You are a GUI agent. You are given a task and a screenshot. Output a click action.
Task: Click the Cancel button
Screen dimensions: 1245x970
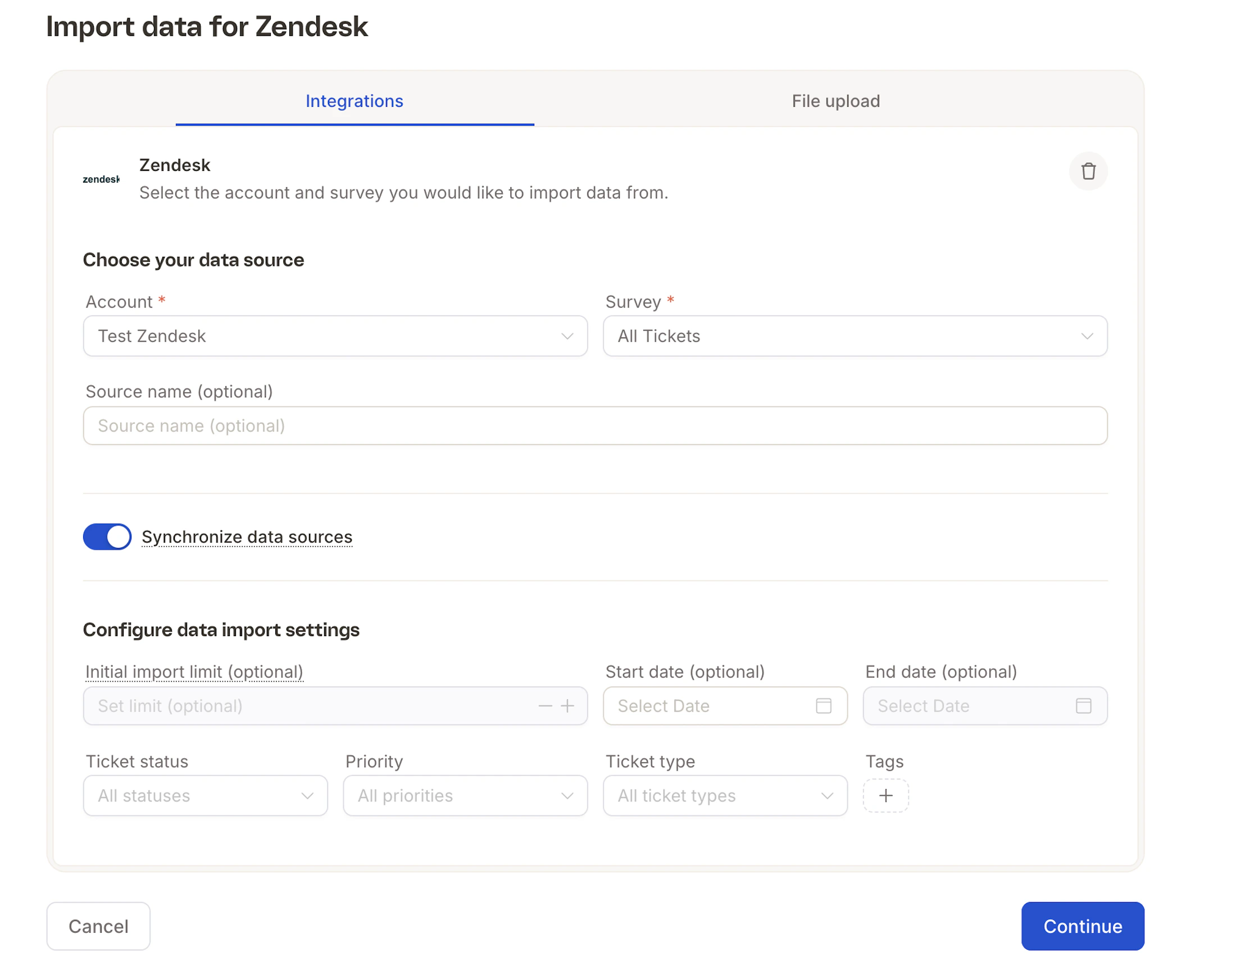[98, 926]
